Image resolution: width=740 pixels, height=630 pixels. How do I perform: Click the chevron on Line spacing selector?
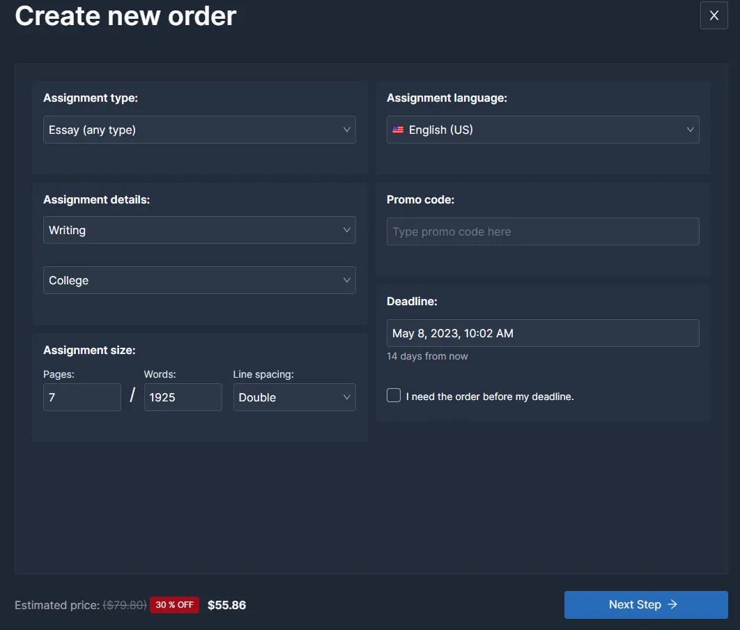point(346,397)
